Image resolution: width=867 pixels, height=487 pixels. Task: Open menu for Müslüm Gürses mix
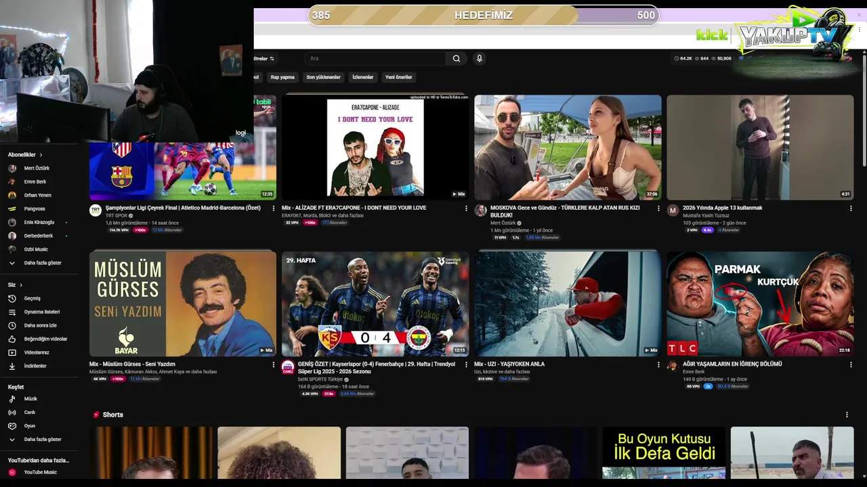click(274, 365)
